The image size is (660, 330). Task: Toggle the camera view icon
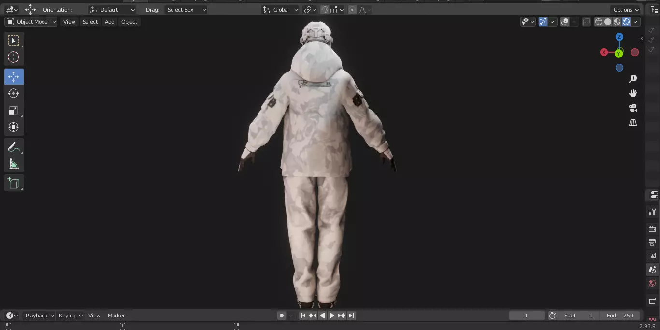633,108
